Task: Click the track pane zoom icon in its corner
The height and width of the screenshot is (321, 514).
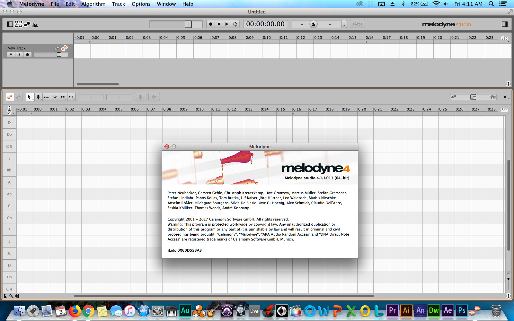Action: [508, 84]
